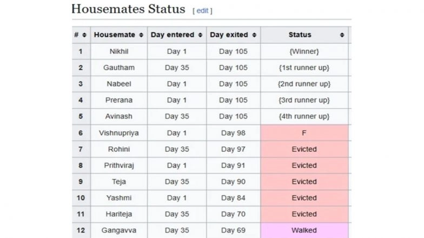Click the pink F status cell for Vishnupriya
Screen dimensions: 424x238
tap(304, 133)
